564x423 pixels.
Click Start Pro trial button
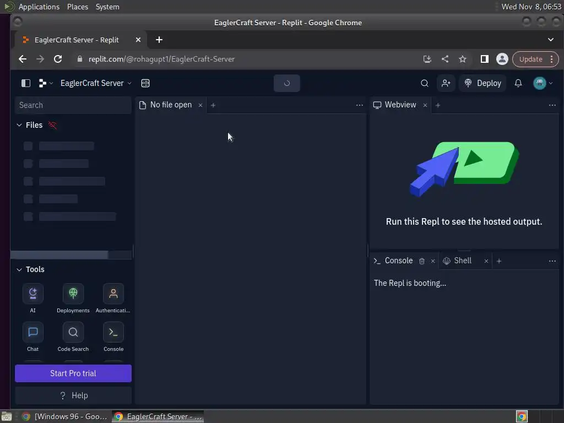pos(73,373)
